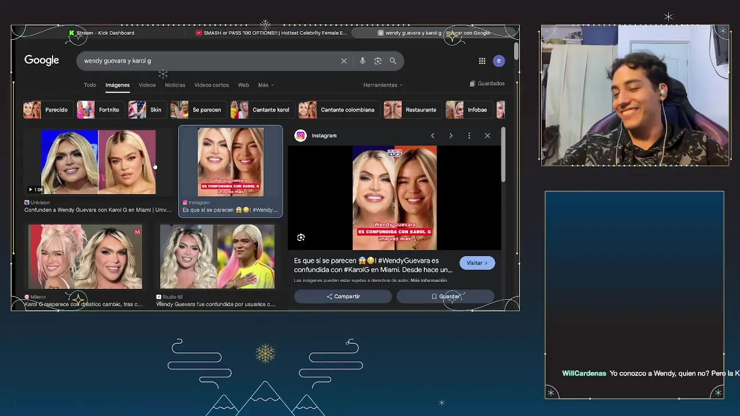Click the Univision result caption link
The width and height of the screenshot is (740, 416).
coord(98,210)
